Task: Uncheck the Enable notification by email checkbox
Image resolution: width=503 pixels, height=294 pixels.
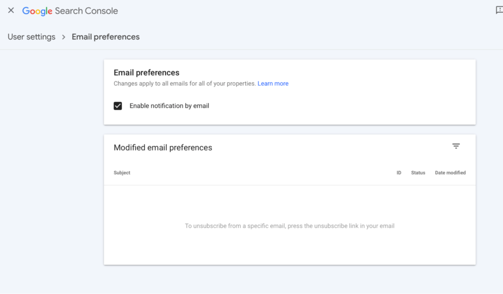Action: click(118, 106)
